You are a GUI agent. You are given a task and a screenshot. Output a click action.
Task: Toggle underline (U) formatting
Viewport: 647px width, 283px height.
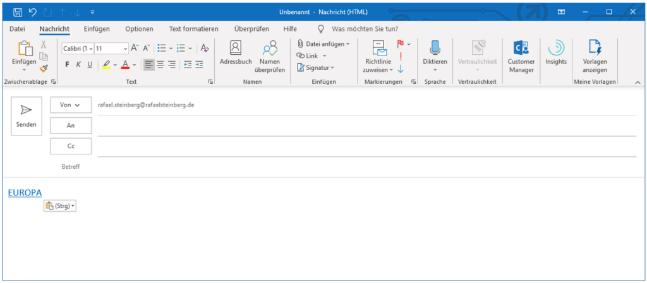tap(90, 64)
